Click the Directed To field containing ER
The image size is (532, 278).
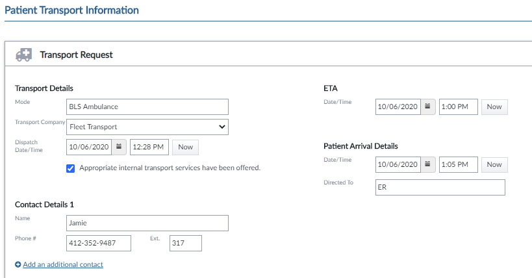coord(440,187)
